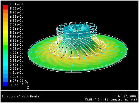Click the date "Jan 27, 2003"
139x103 pixels.
click(127, 96)
